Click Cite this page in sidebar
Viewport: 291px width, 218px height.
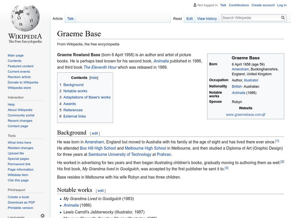pos(18,179)
